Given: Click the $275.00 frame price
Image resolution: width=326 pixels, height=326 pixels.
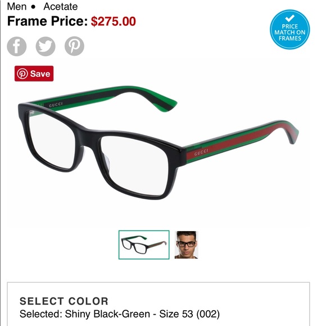Looking at the screenshot, I should tap(114, 21).
